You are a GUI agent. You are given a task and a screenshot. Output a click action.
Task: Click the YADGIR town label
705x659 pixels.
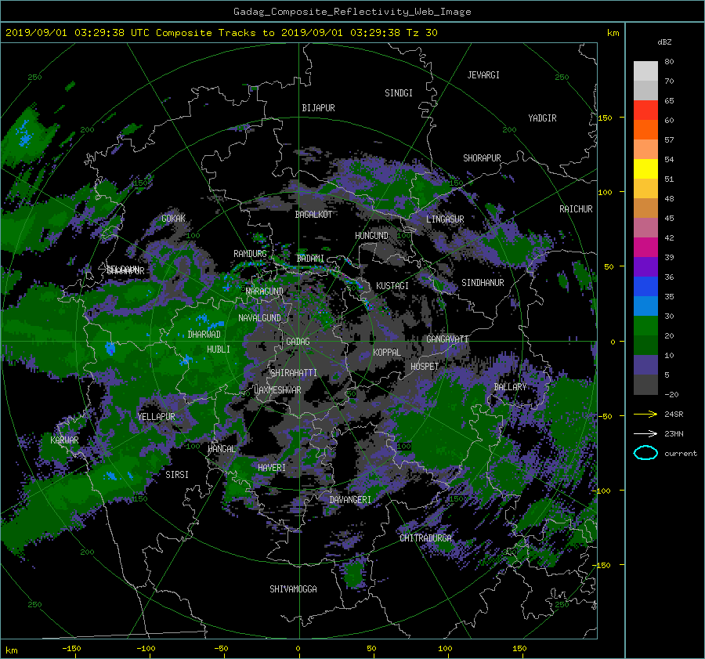542,118
